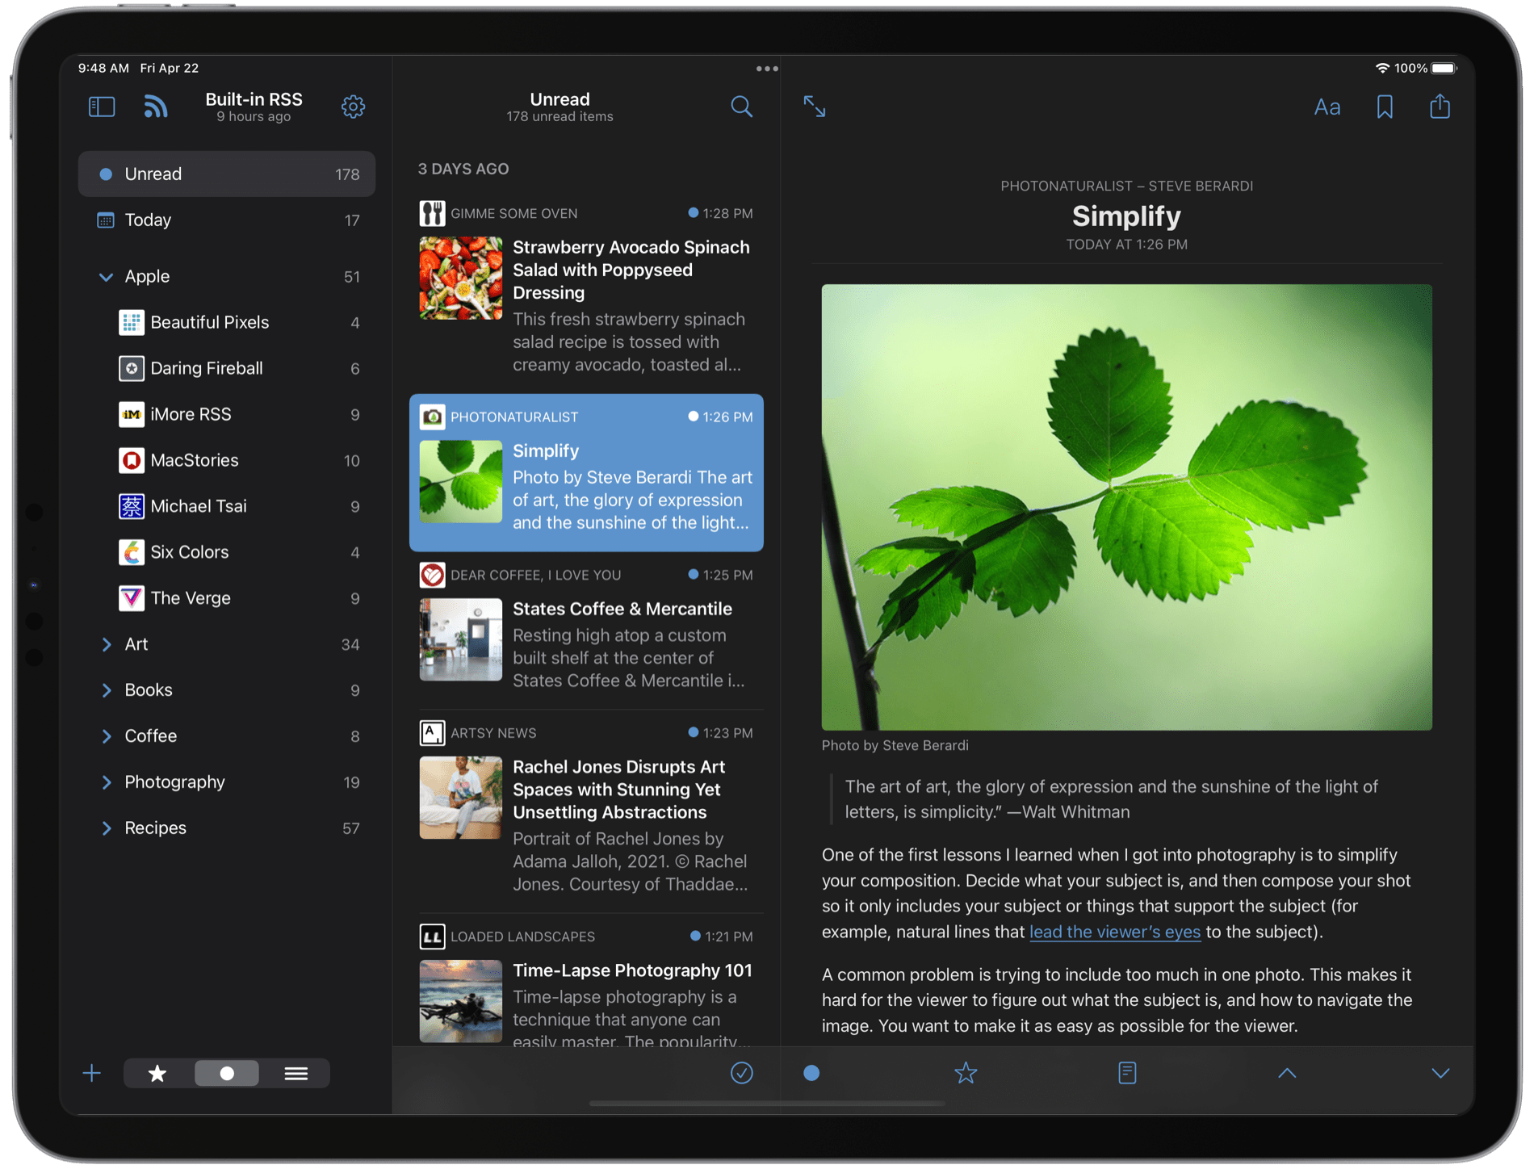Expand the Books folder

tap(106, 690)
